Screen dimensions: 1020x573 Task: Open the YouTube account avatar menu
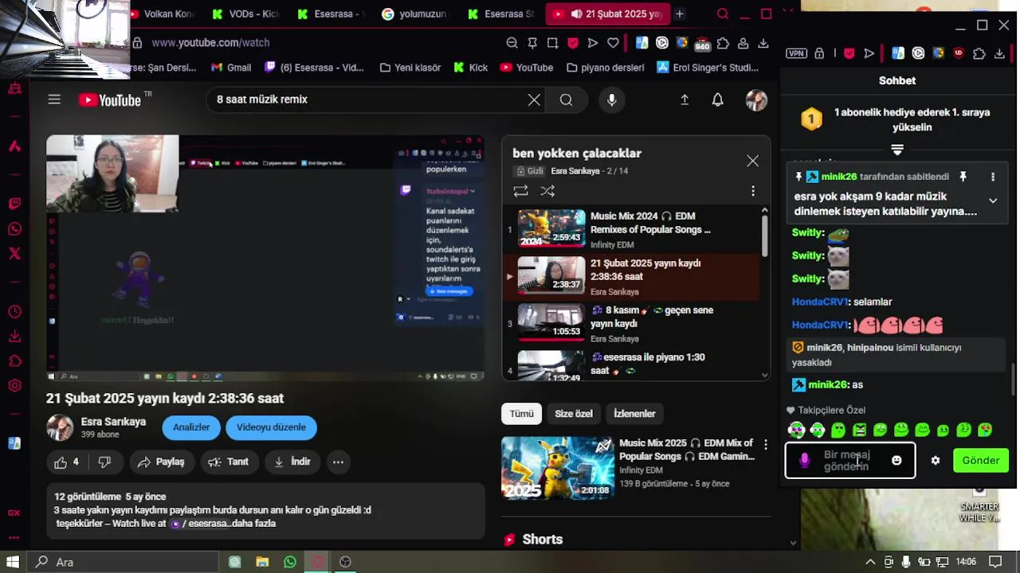coord(756,99)
